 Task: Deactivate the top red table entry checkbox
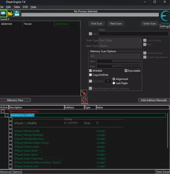tap(3, 111)
